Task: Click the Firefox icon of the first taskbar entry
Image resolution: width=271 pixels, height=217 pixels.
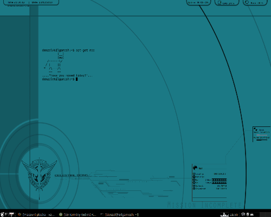Action: [20, 214]
